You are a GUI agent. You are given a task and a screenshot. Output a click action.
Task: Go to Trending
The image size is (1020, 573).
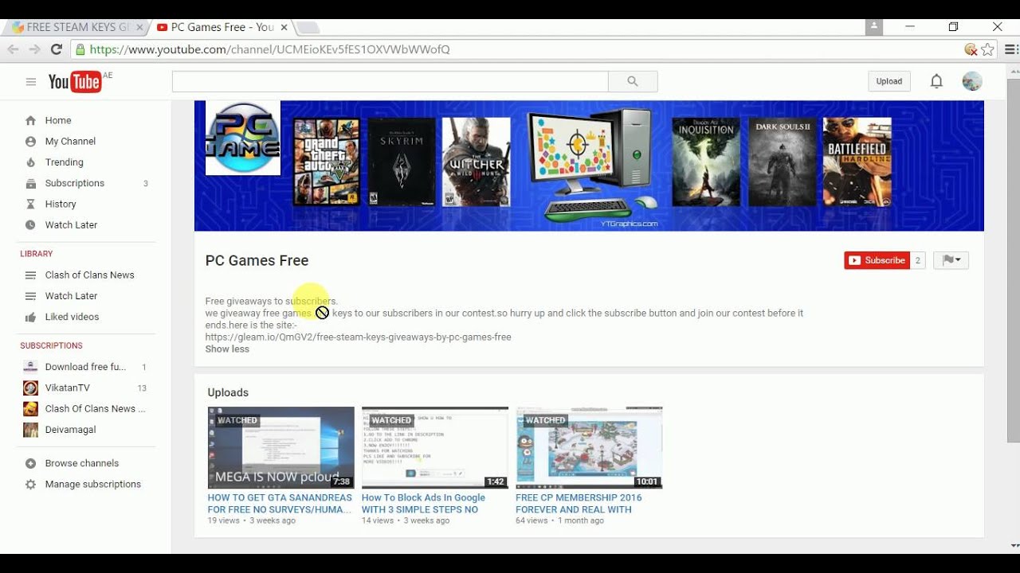65,162
